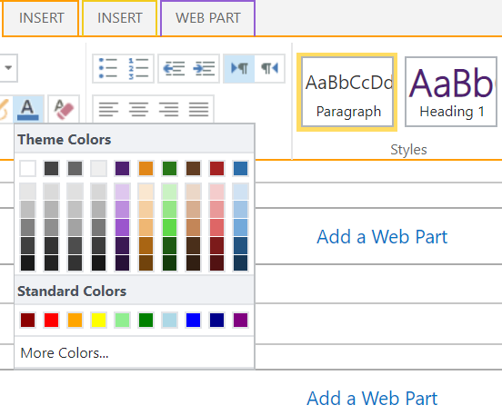Pick the green theme color in top row
This screenshot has height=415, width=502.
coord(170,169)
